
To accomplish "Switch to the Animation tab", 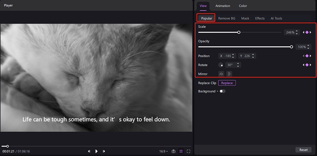I will tap(223, 6).
